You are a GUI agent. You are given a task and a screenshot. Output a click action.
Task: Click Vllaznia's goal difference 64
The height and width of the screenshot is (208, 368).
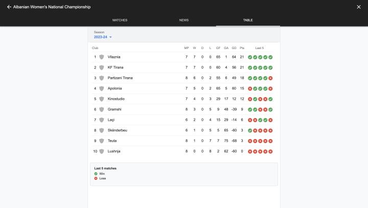point(234,57)
